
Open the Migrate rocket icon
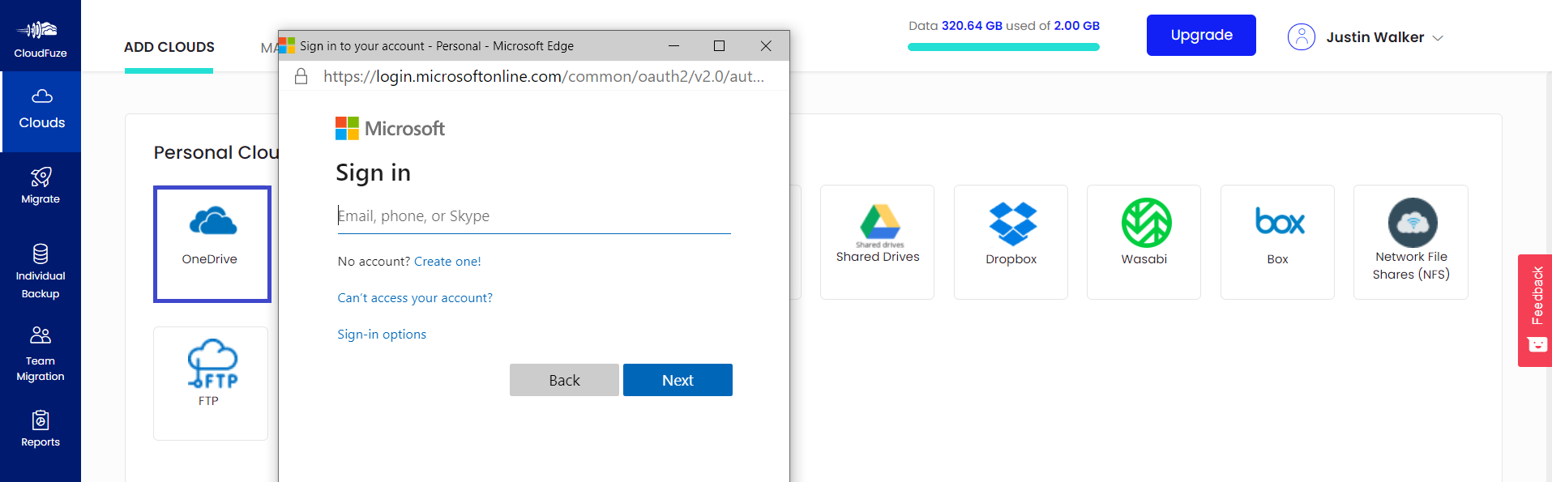click(41, 177)
